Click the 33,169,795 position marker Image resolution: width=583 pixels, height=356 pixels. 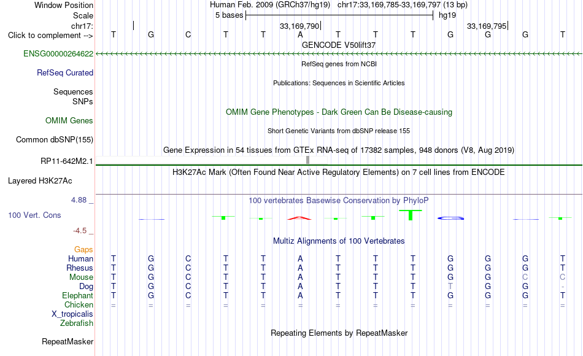click(487, 26)
